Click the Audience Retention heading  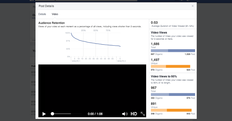tap(51, 23)
